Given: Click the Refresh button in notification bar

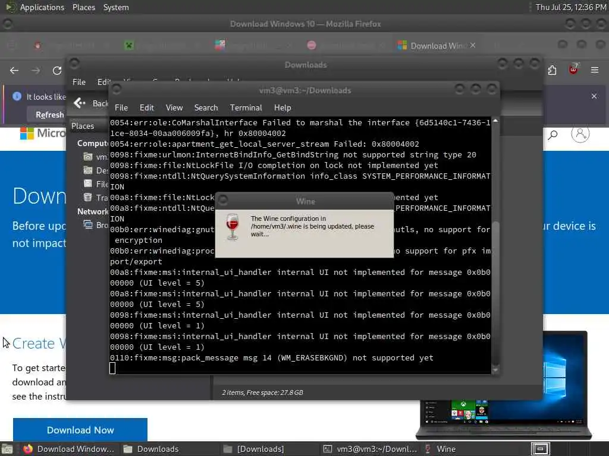Looking at the screenshot, I should [50, 115].
